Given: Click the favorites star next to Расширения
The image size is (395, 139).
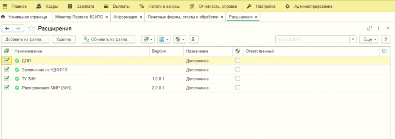Looking at the screenshot, I should (x=31, y=29).
